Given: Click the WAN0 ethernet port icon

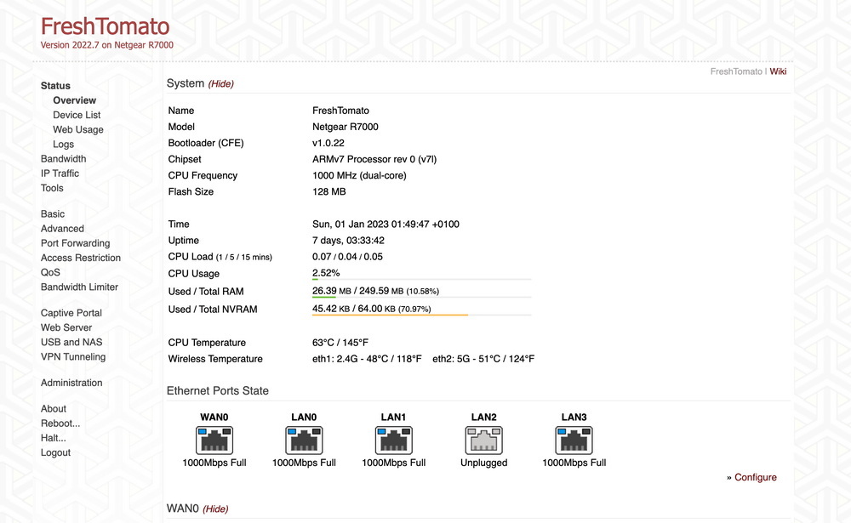Looking at the screenshot, I should coord(214,440).
